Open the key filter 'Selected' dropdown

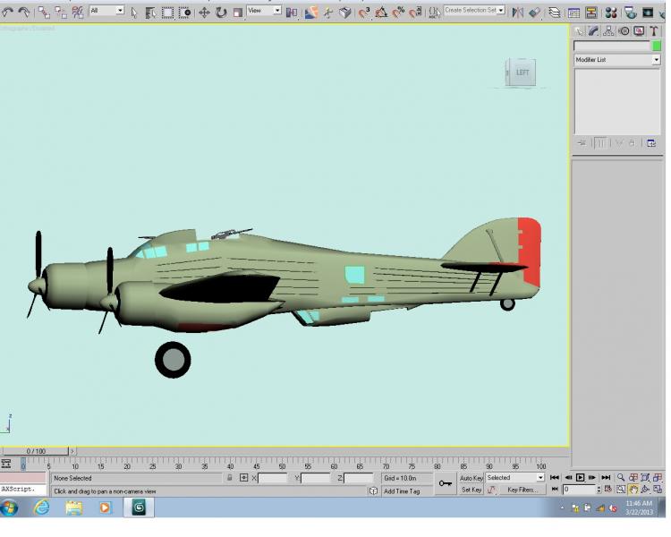pos(514,477)
